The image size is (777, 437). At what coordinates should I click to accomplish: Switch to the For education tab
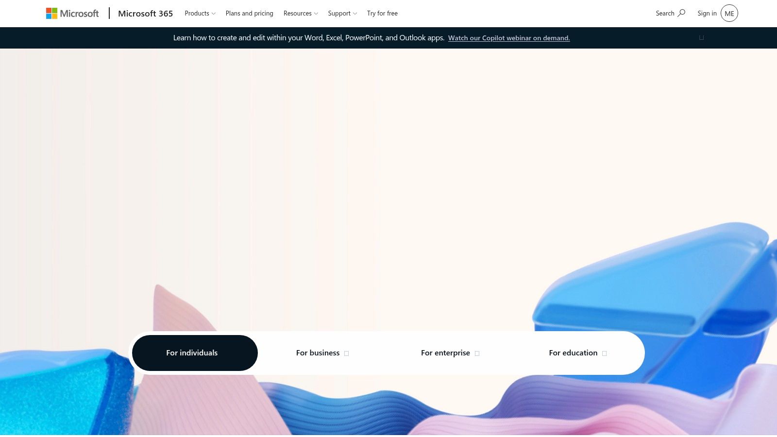click(578, 353)
